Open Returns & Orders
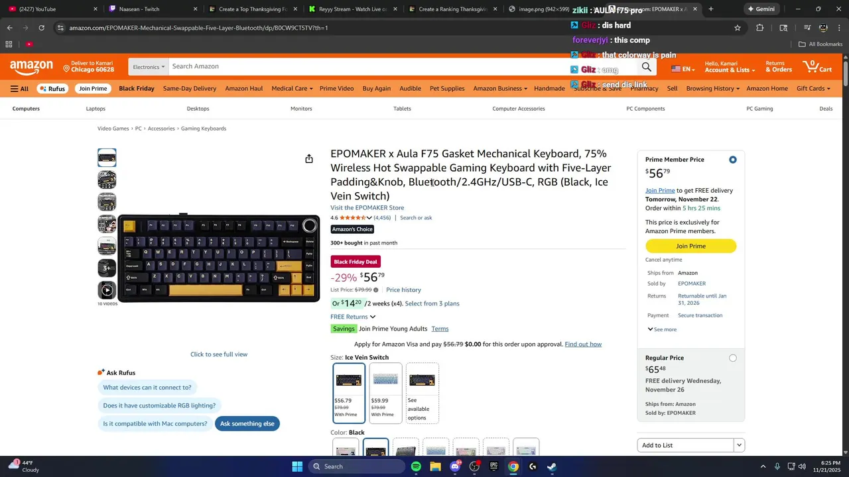Screen dimensions: 849x477 point(779,67)
